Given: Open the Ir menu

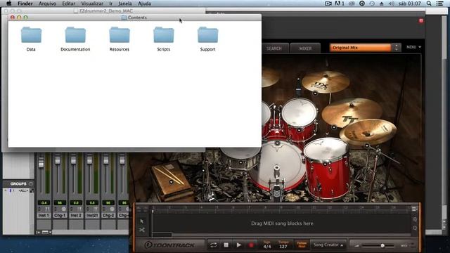Looking at the screenshot, I should [111, 4].
